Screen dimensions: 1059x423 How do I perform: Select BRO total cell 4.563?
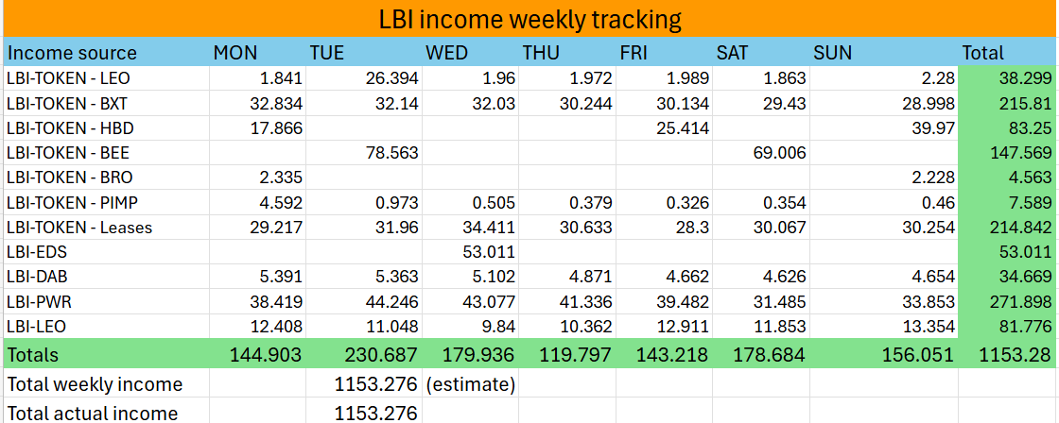[x=1008, y=178]
